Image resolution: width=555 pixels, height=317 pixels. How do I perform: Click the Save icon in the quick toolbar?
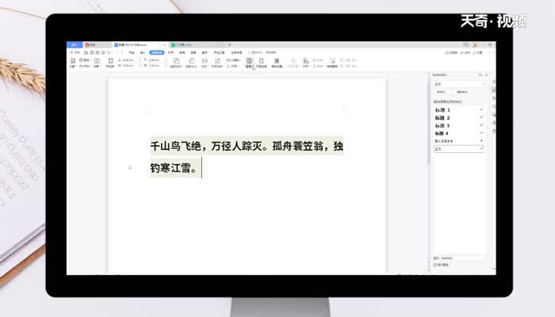coord(86,52)
